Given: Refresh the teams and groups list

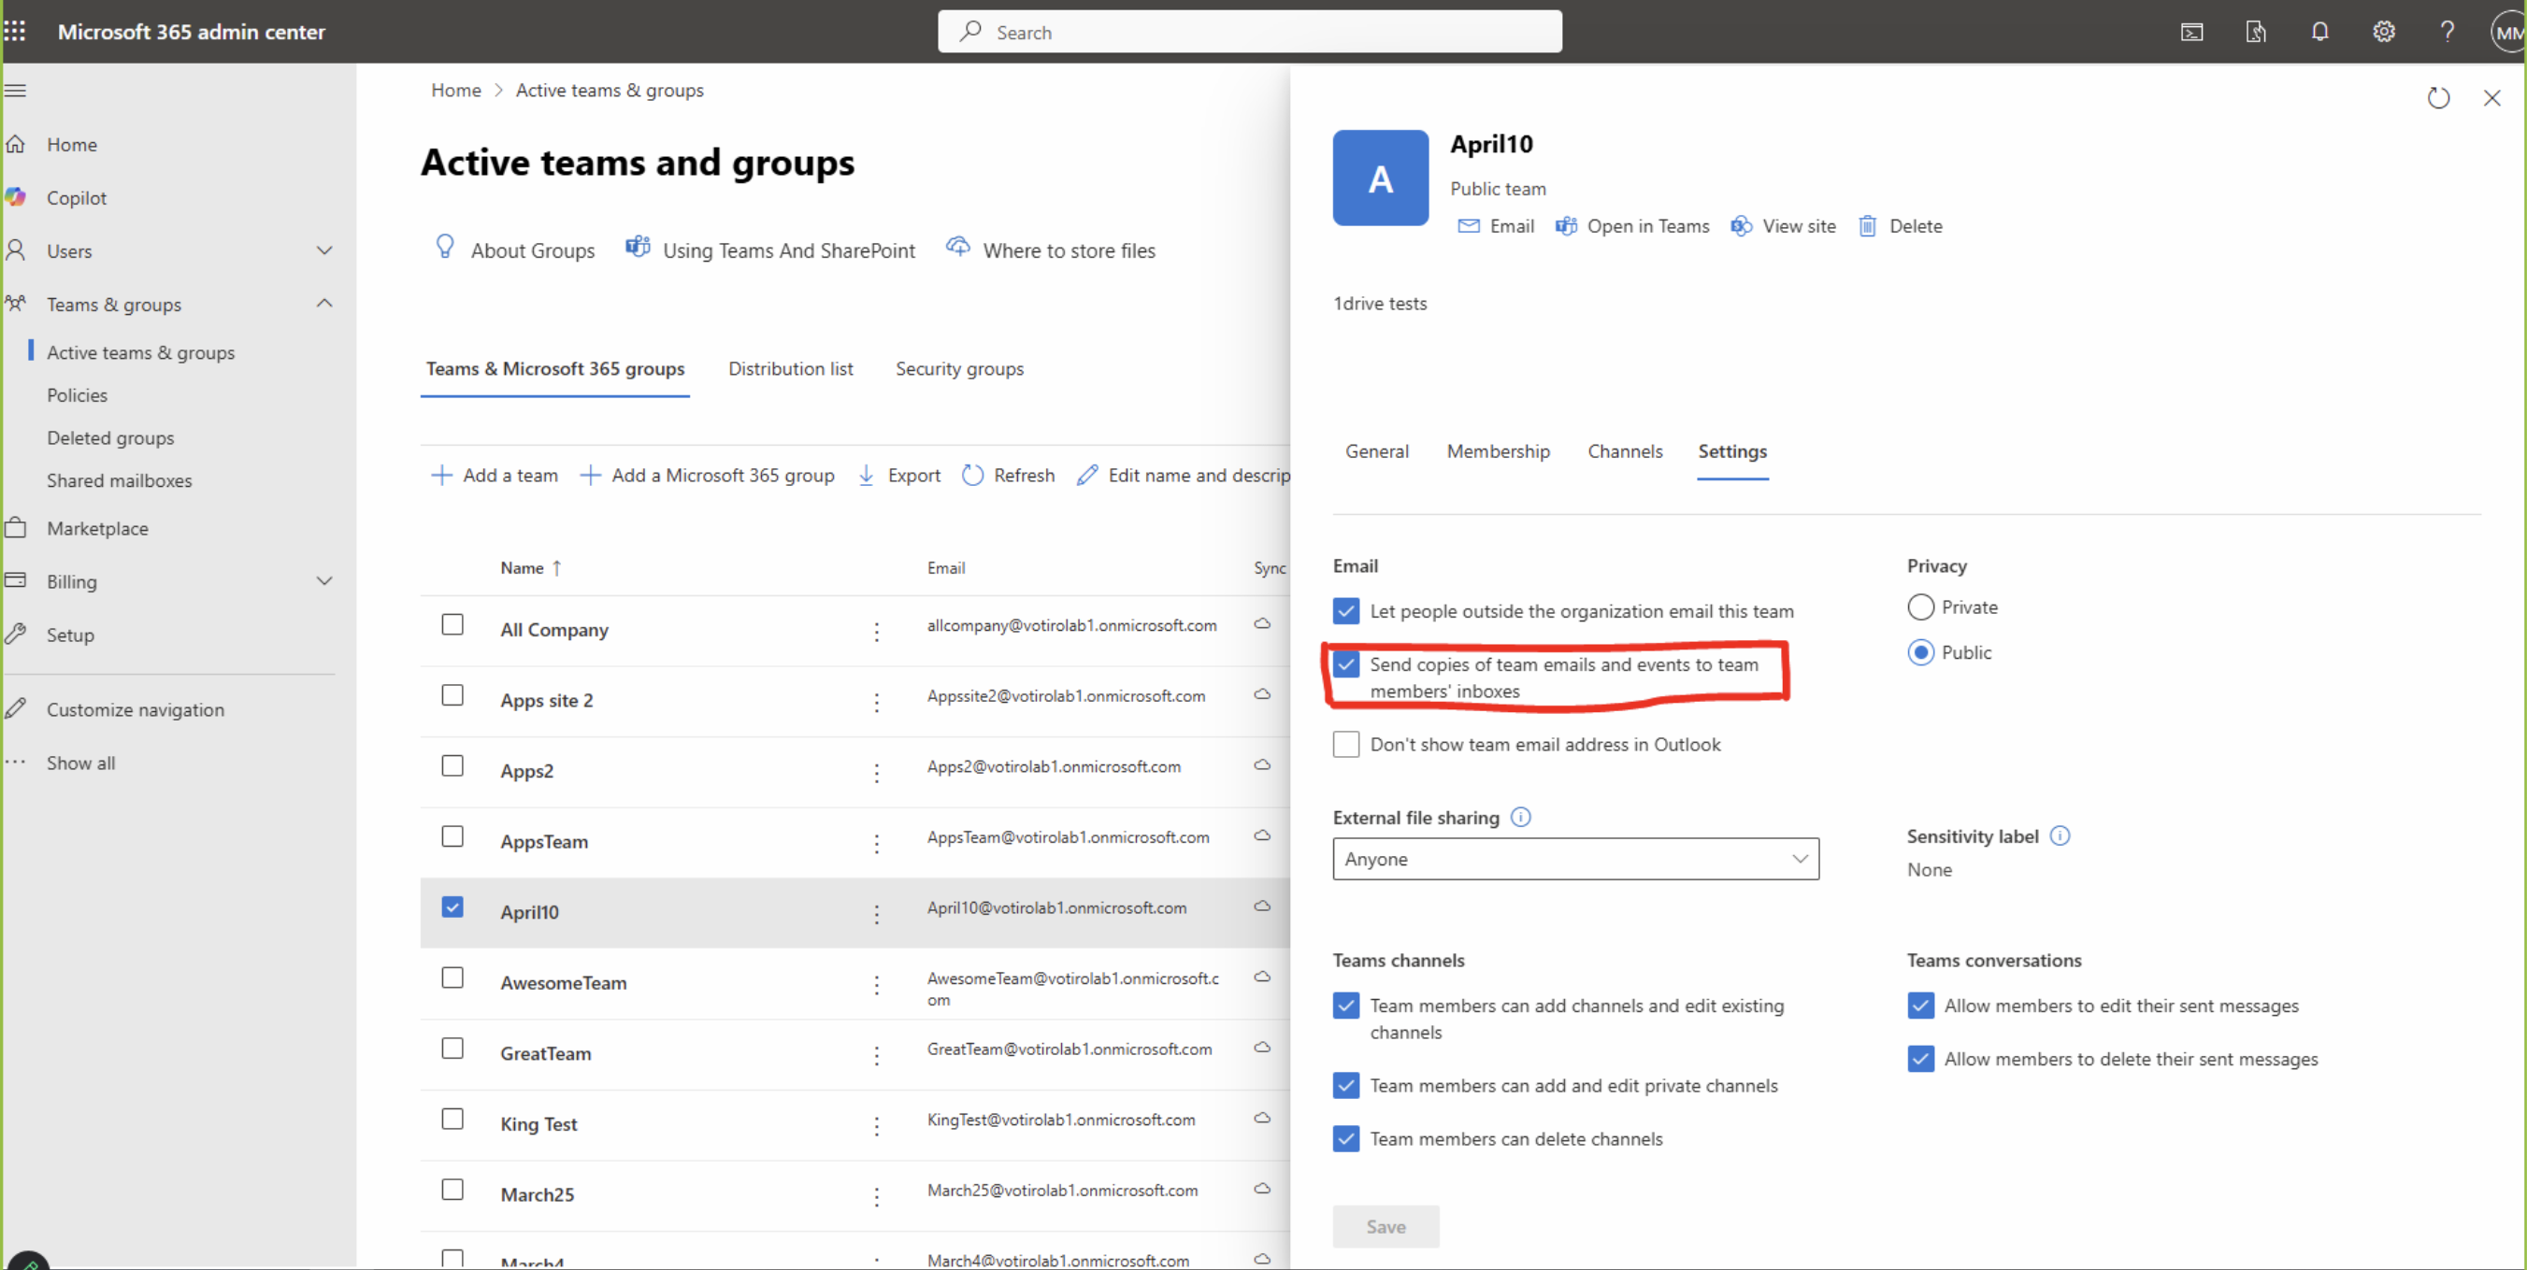Looking at the screenshot, I should [1008, 476].
